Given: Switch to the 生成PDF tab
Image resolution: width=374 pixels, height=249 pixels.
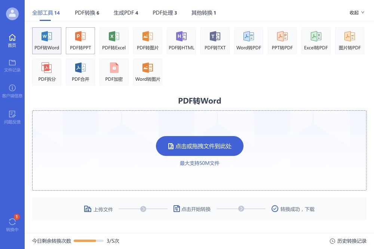Looking at the screenshot, I should tap(126, 13).
